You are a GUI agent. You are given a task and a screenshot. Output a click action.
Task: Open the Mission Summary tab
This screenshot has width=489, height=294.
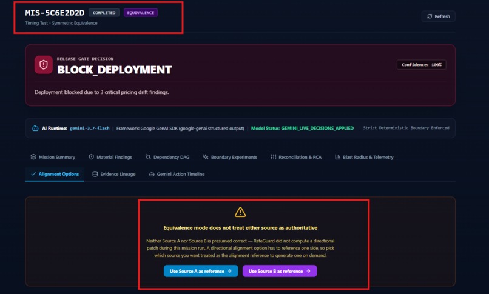(x=53, y=157)
